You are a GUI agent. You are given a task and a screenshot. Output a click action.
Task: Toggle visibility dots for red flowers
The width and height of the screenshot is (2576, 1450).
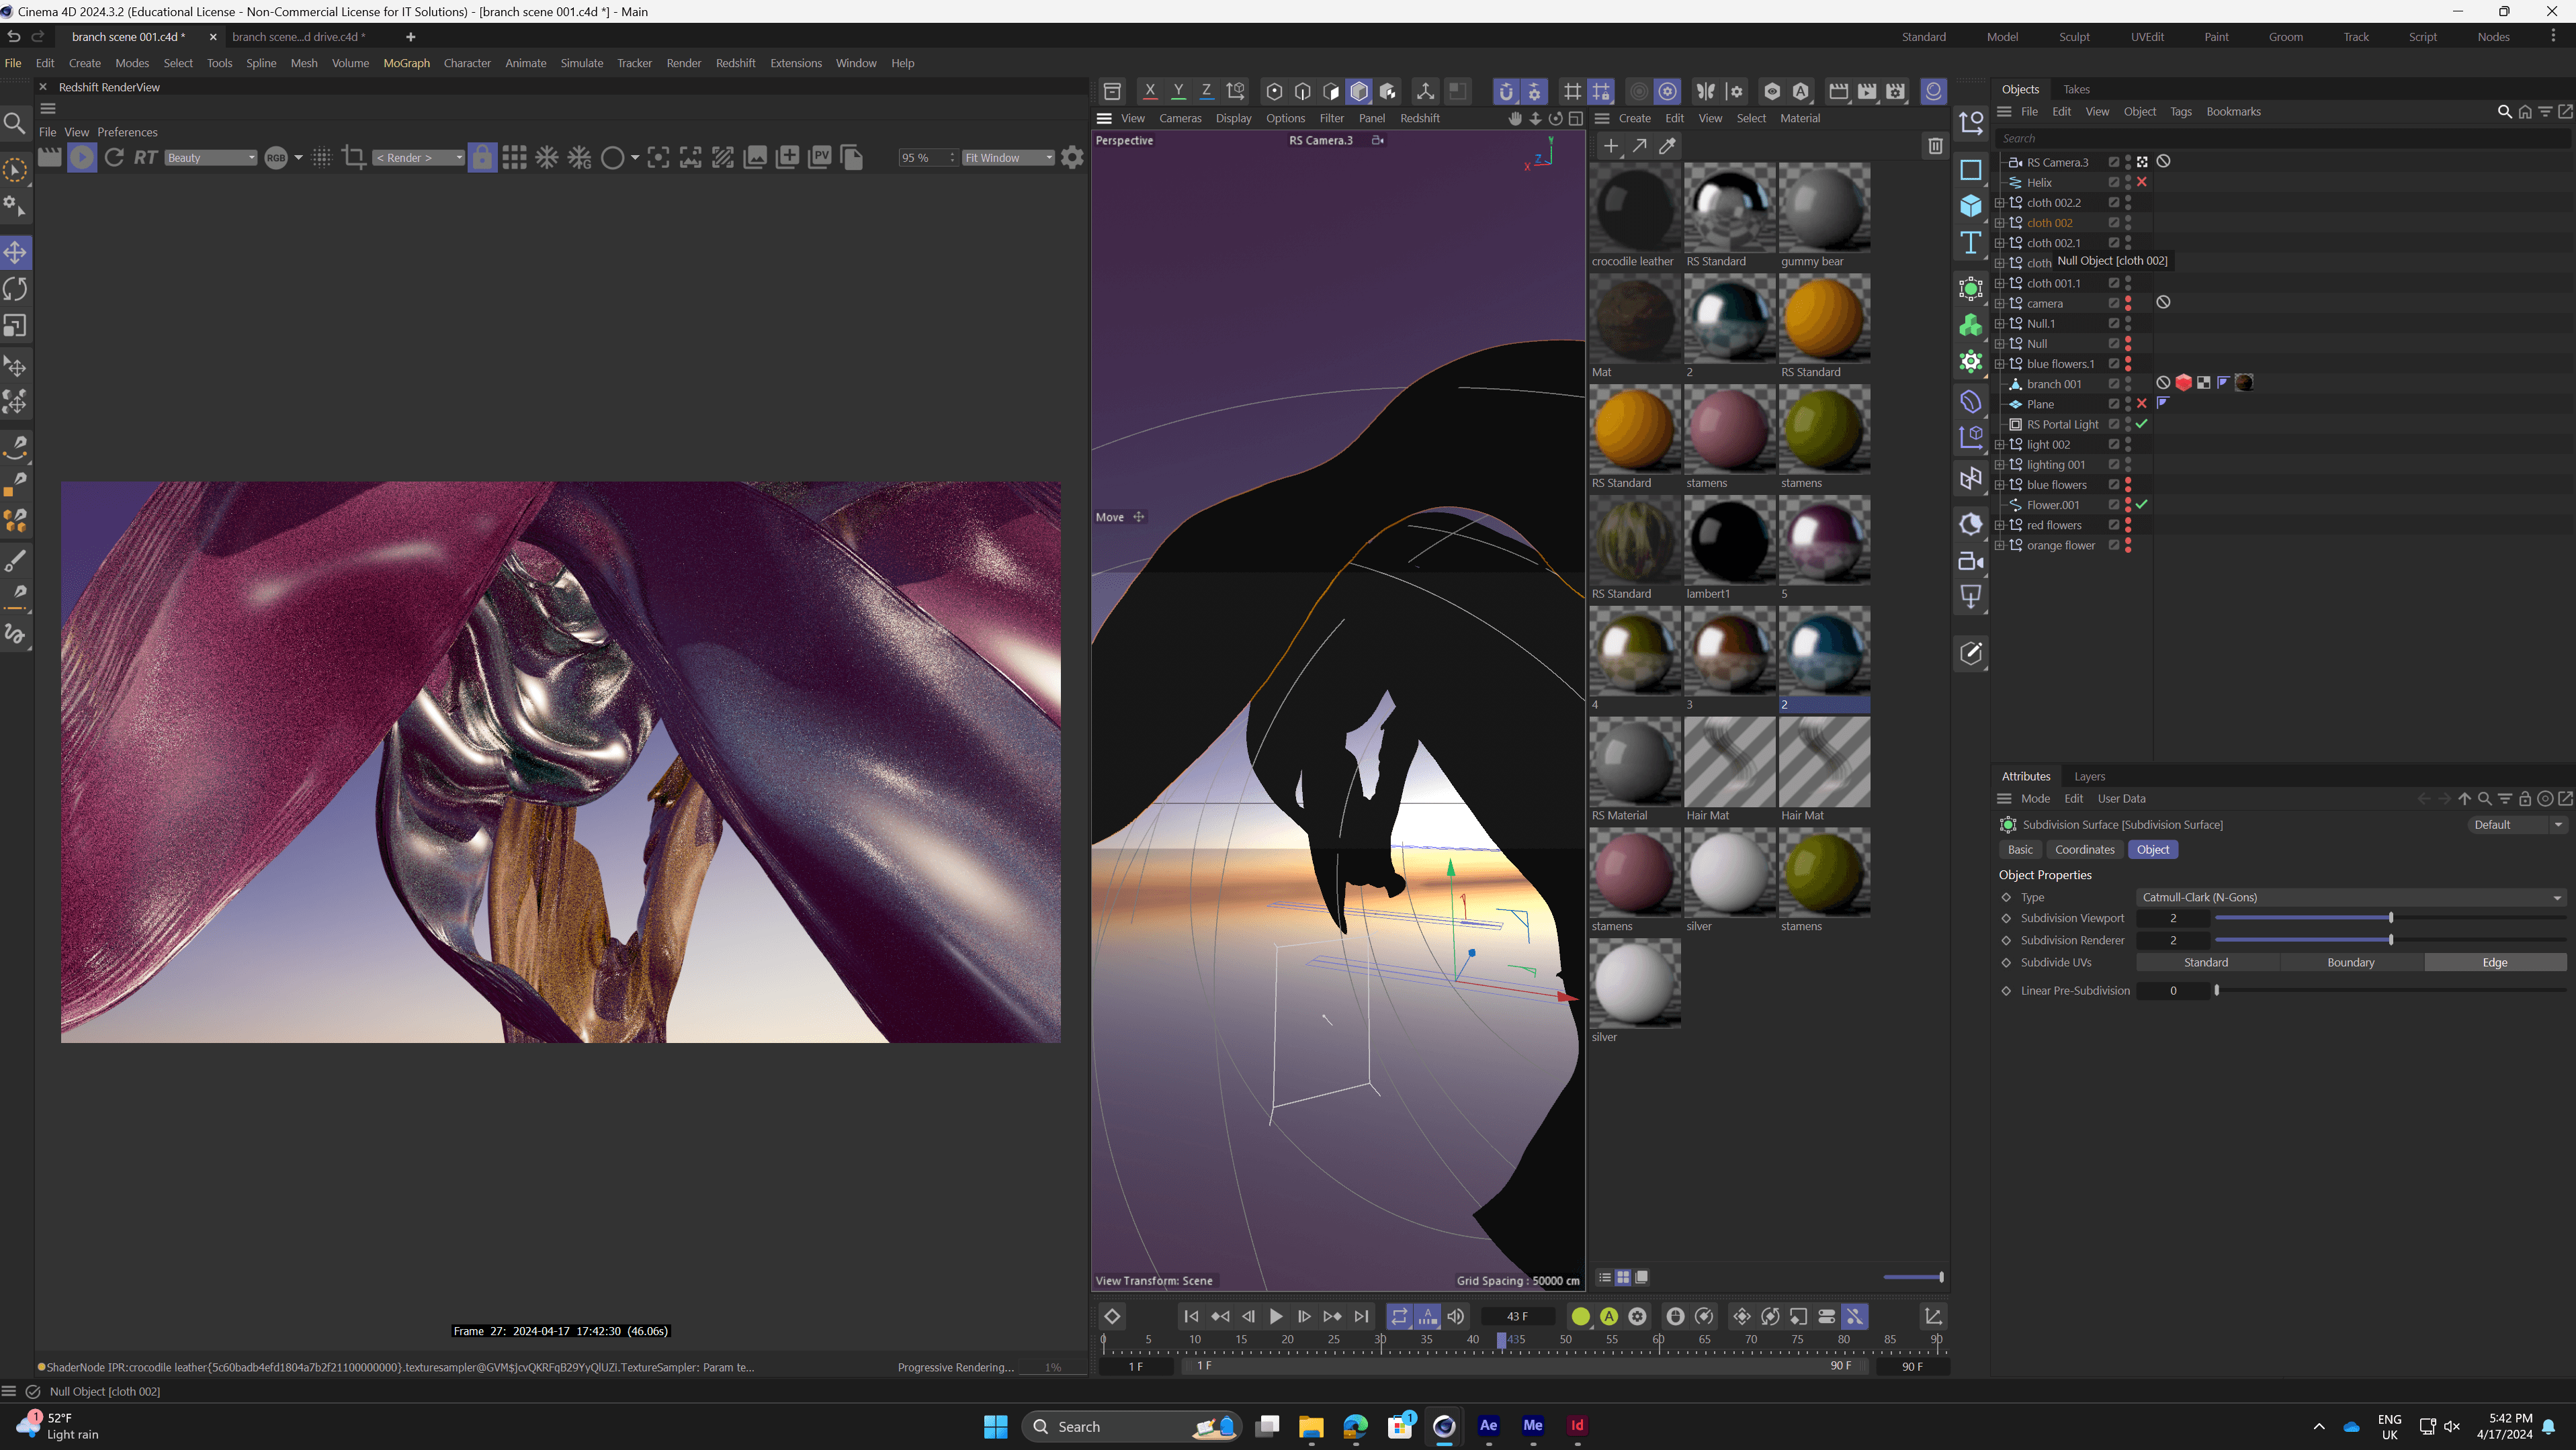2128,526
